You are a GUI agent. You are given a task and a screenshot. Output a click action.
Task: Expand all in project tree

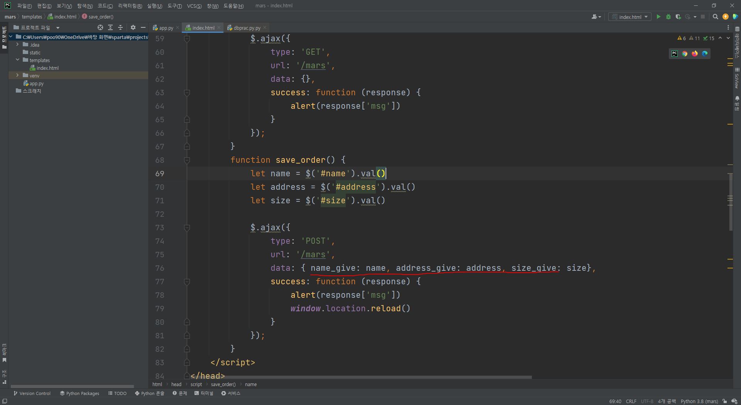(x=110, y=27)
